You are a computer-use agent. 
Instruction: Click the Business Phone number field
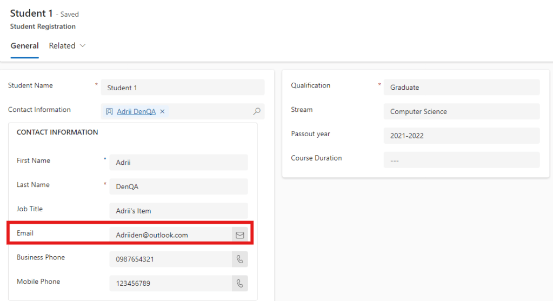[170, 259]
